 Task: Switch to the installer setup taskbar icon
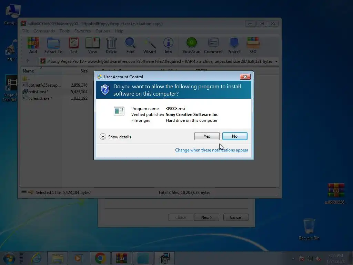click(164, 258)
